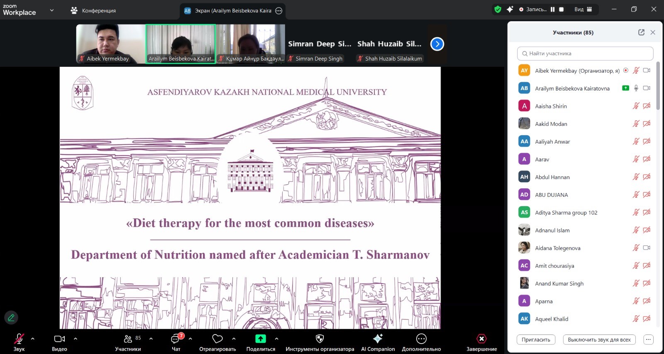Open Host tools shield icon
664x354 pixels.
click(x=320, y=339)
